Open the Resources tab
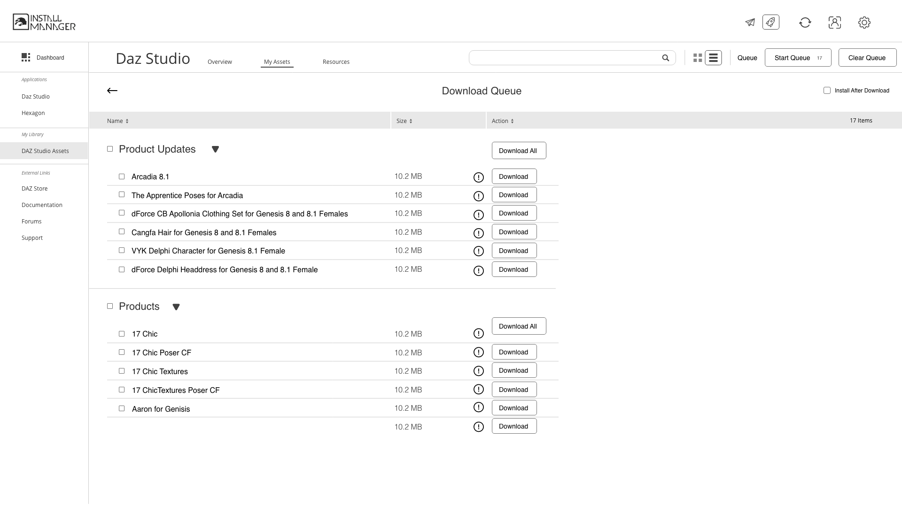Image resolution: width=902 pixels, height=506 pixels. [x=336, y=61]
